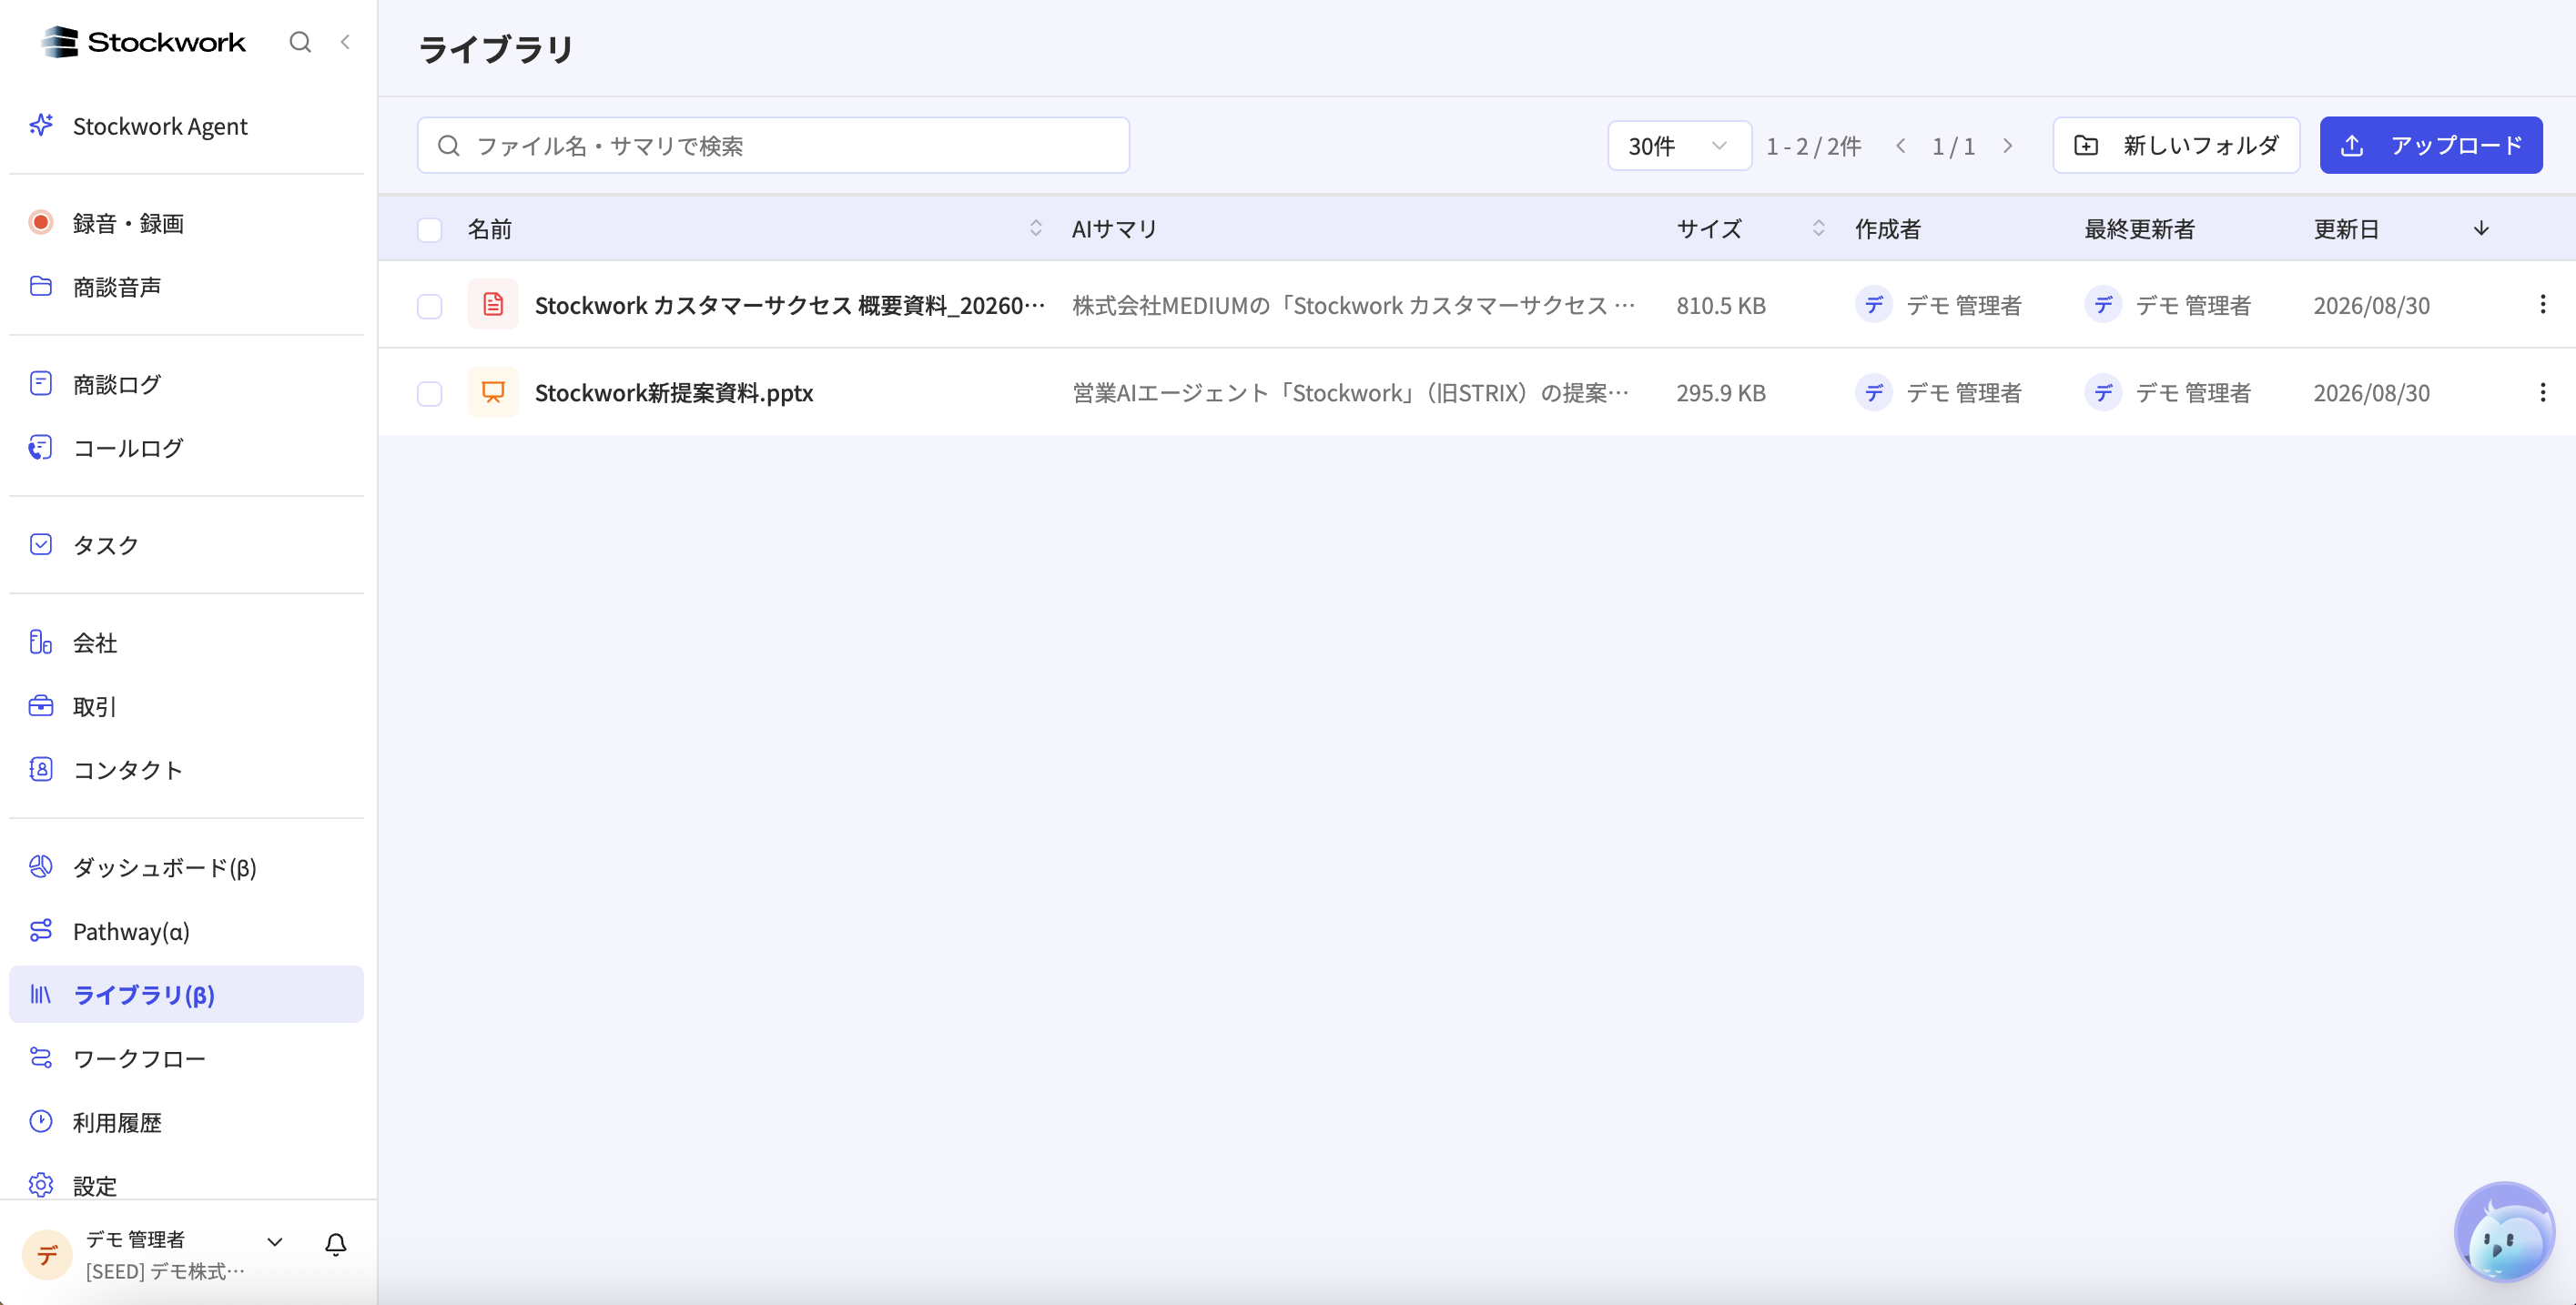This screenshot has height=1305, width=2576.
Task: Sort by 更新日 down arrow
Action: [2481, 229]
